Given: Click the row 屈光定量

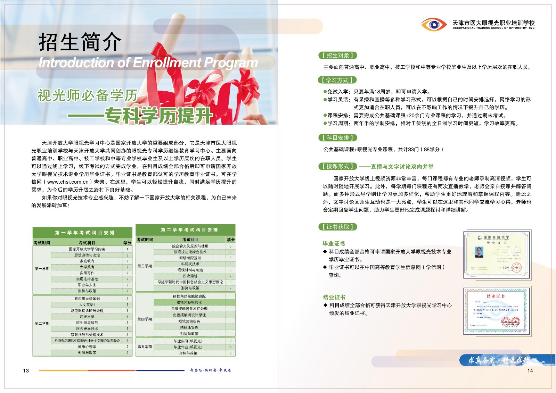Looking at the screenshot, I should click(92, 317).
